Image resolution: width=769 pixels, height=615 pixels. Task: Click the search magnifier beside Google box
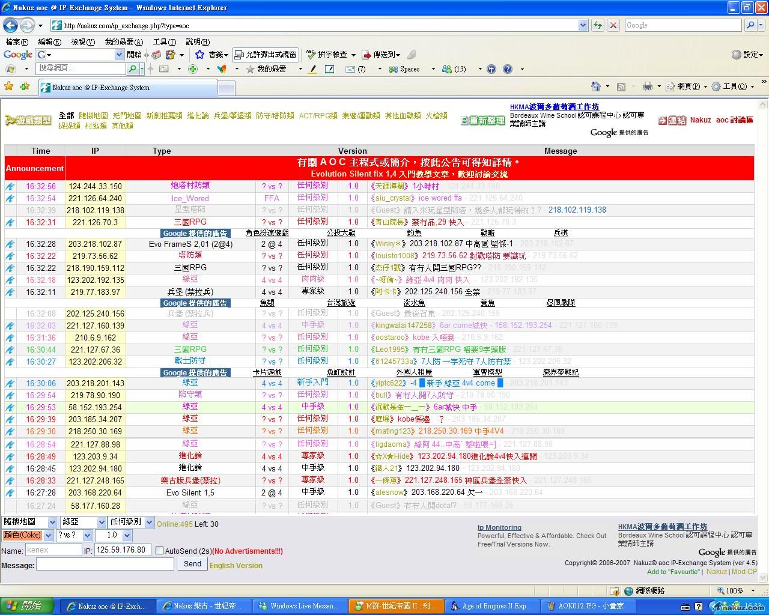750,25
